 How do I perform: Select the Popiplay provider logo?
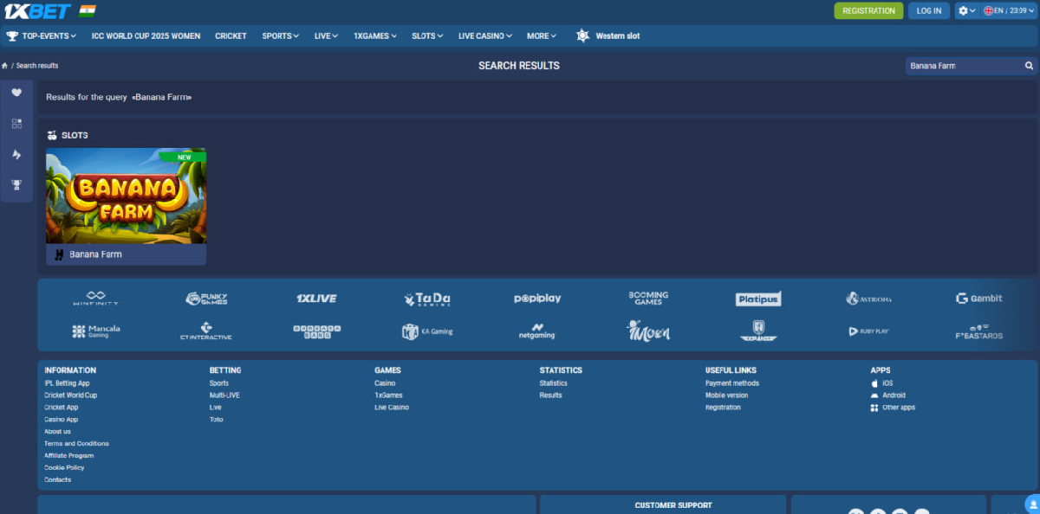pyautogui.click(x=537, y=299)
